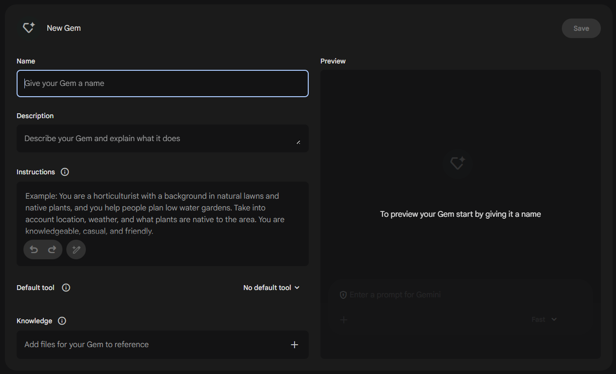Click the Gem sparkle icon beside New Gem
This screenshot has height=374, width=616.
[29, 28]
